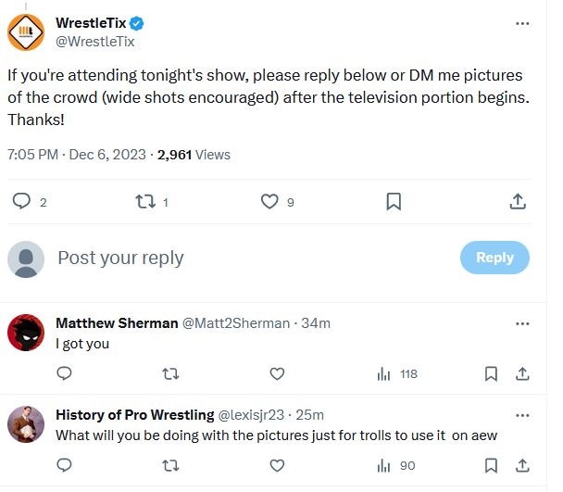Open more options on Matthew Sherman's reply
563x492 pixels.
522,323
